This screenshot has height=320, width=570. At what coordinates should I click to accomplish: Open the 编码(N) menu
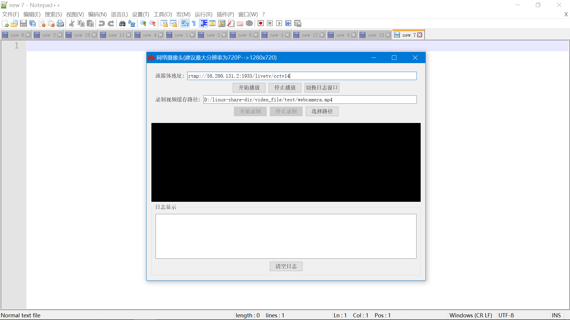tap(97, 14)
